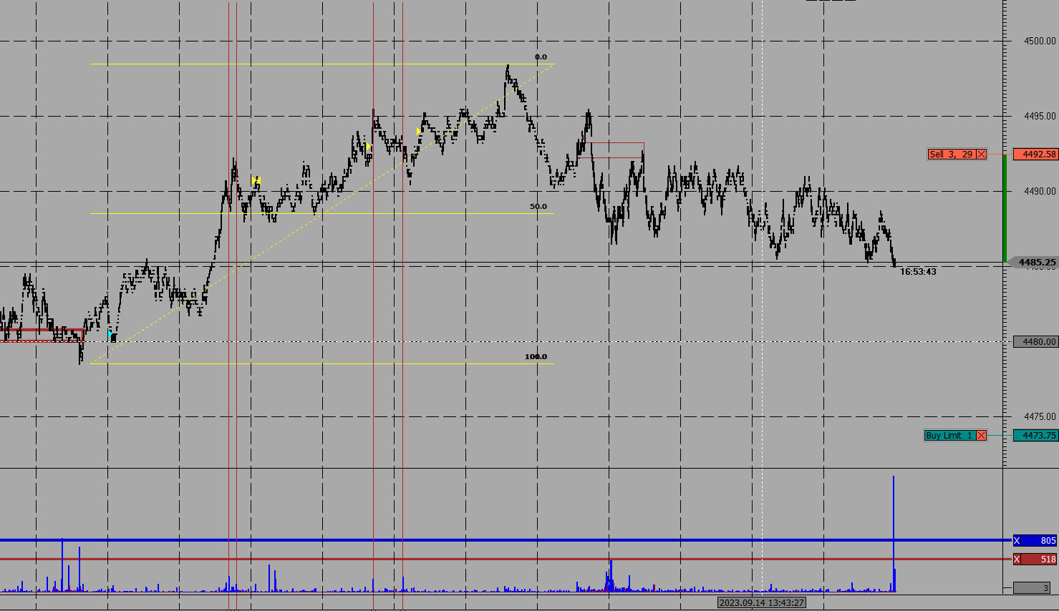Remove the blue 805 volume line
1059x611 pixels.
[x=1017, y=541]
